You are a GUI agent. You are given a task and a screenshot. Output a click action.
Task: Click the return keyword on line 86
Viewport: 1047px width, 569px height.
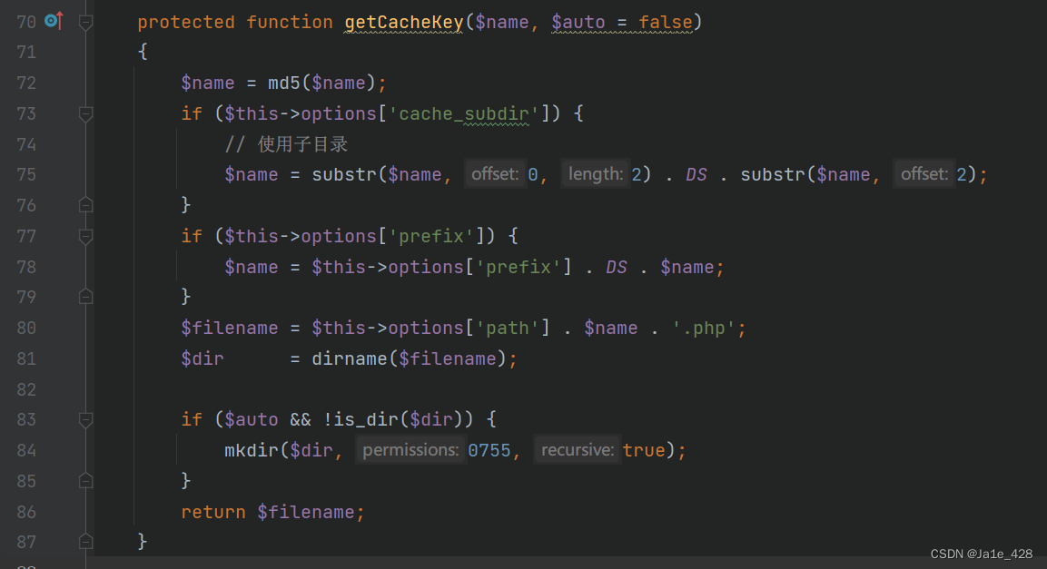(x=213, y=512)
